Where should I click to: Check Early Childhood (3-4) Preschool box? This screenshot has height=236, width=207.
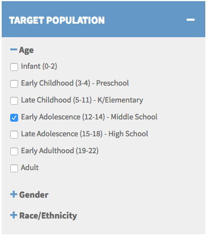point(14,84)
